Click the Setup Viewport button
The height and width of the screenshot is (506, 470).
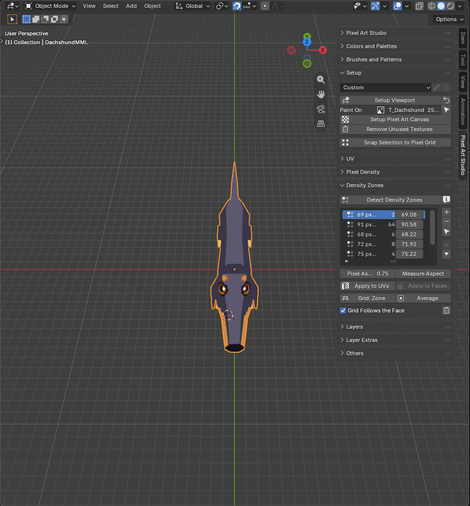pyautogui.click(x=391, y=100)
